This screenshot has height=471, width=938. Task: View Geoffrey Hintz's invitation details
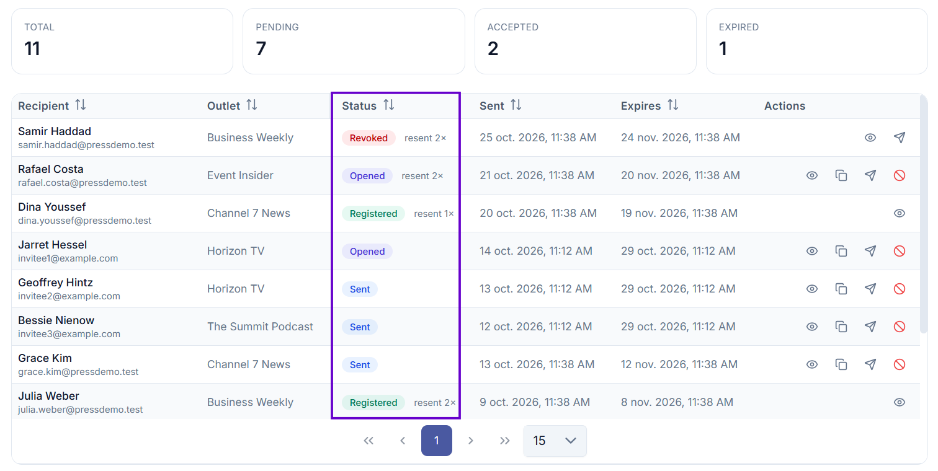point(812,289)
